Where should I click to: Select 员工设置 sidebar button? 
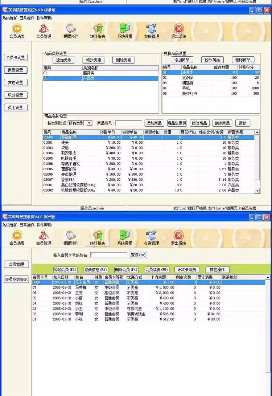pos(16,107)
